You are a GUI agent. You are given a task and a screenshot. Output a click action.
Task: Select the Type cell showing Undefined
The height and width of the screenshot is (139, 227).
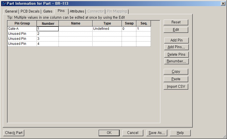pyautogui.click(x=107, y=29)
